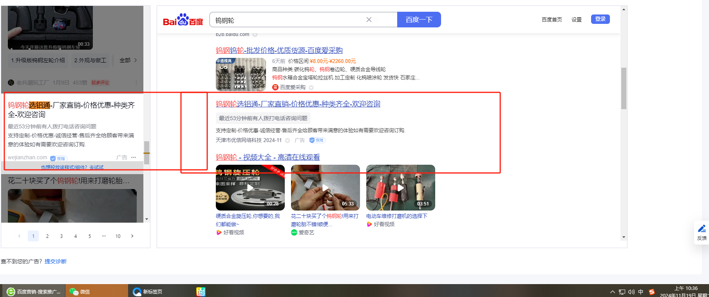Click the author avatar beside 老兵潮玩工厂

click(11, 83)
